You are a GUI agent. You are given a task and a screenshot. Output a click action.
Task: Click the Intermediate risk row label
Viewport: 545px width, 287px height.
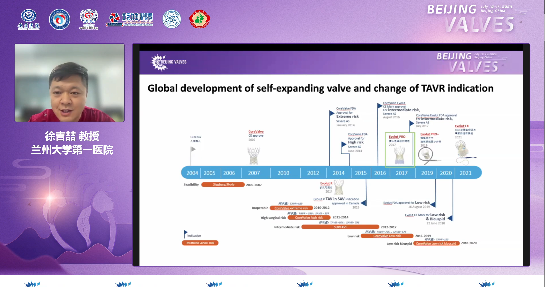[x=287, y=227]
